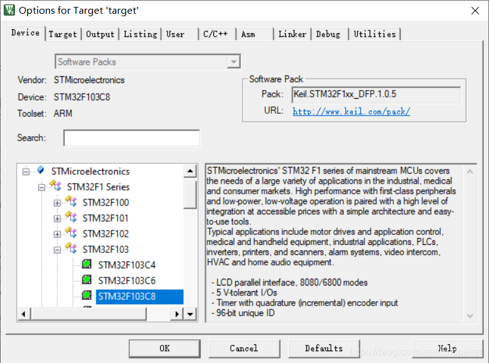Click the STM32F100 subfamily icon
Image resolution: width=489 pixels, height=363 pixels.
71,201
